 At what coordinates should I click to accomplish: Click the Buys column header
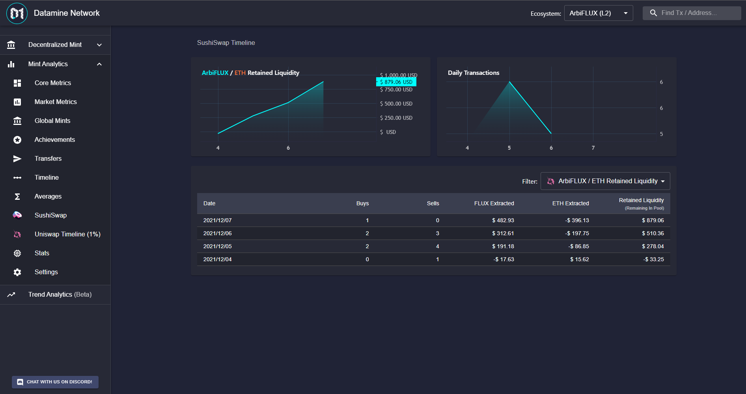[363, 204]
